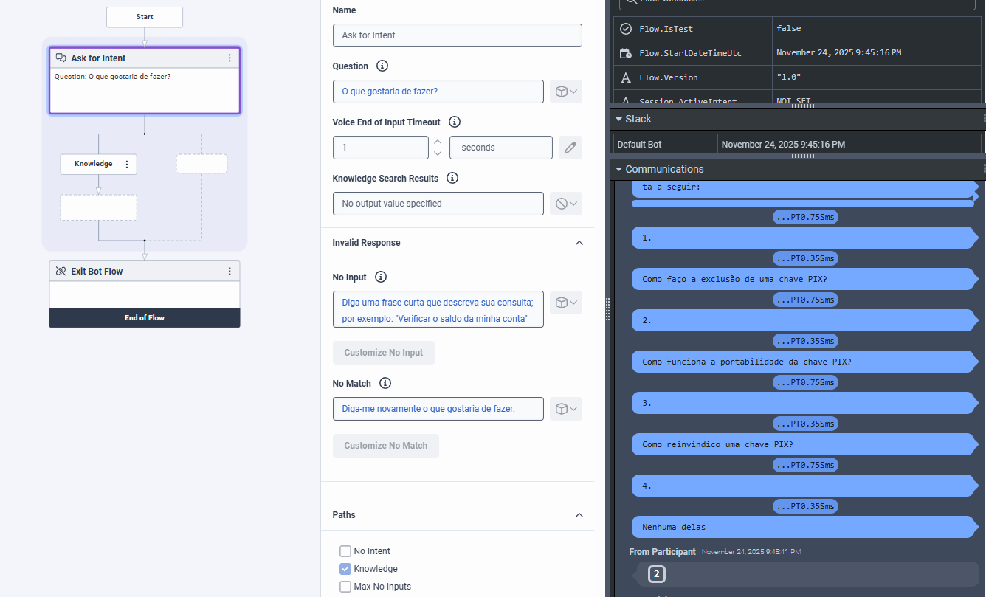Collapse the Communications panel
The image size is (986, 597).
point(619,170)
